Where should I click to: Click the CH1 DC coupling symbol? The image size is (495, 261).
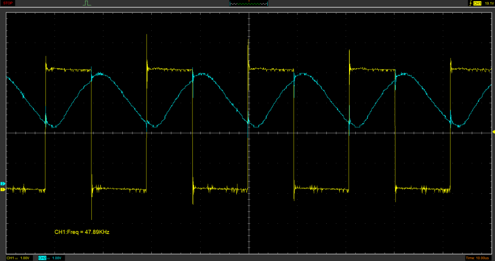click(16, 258)
